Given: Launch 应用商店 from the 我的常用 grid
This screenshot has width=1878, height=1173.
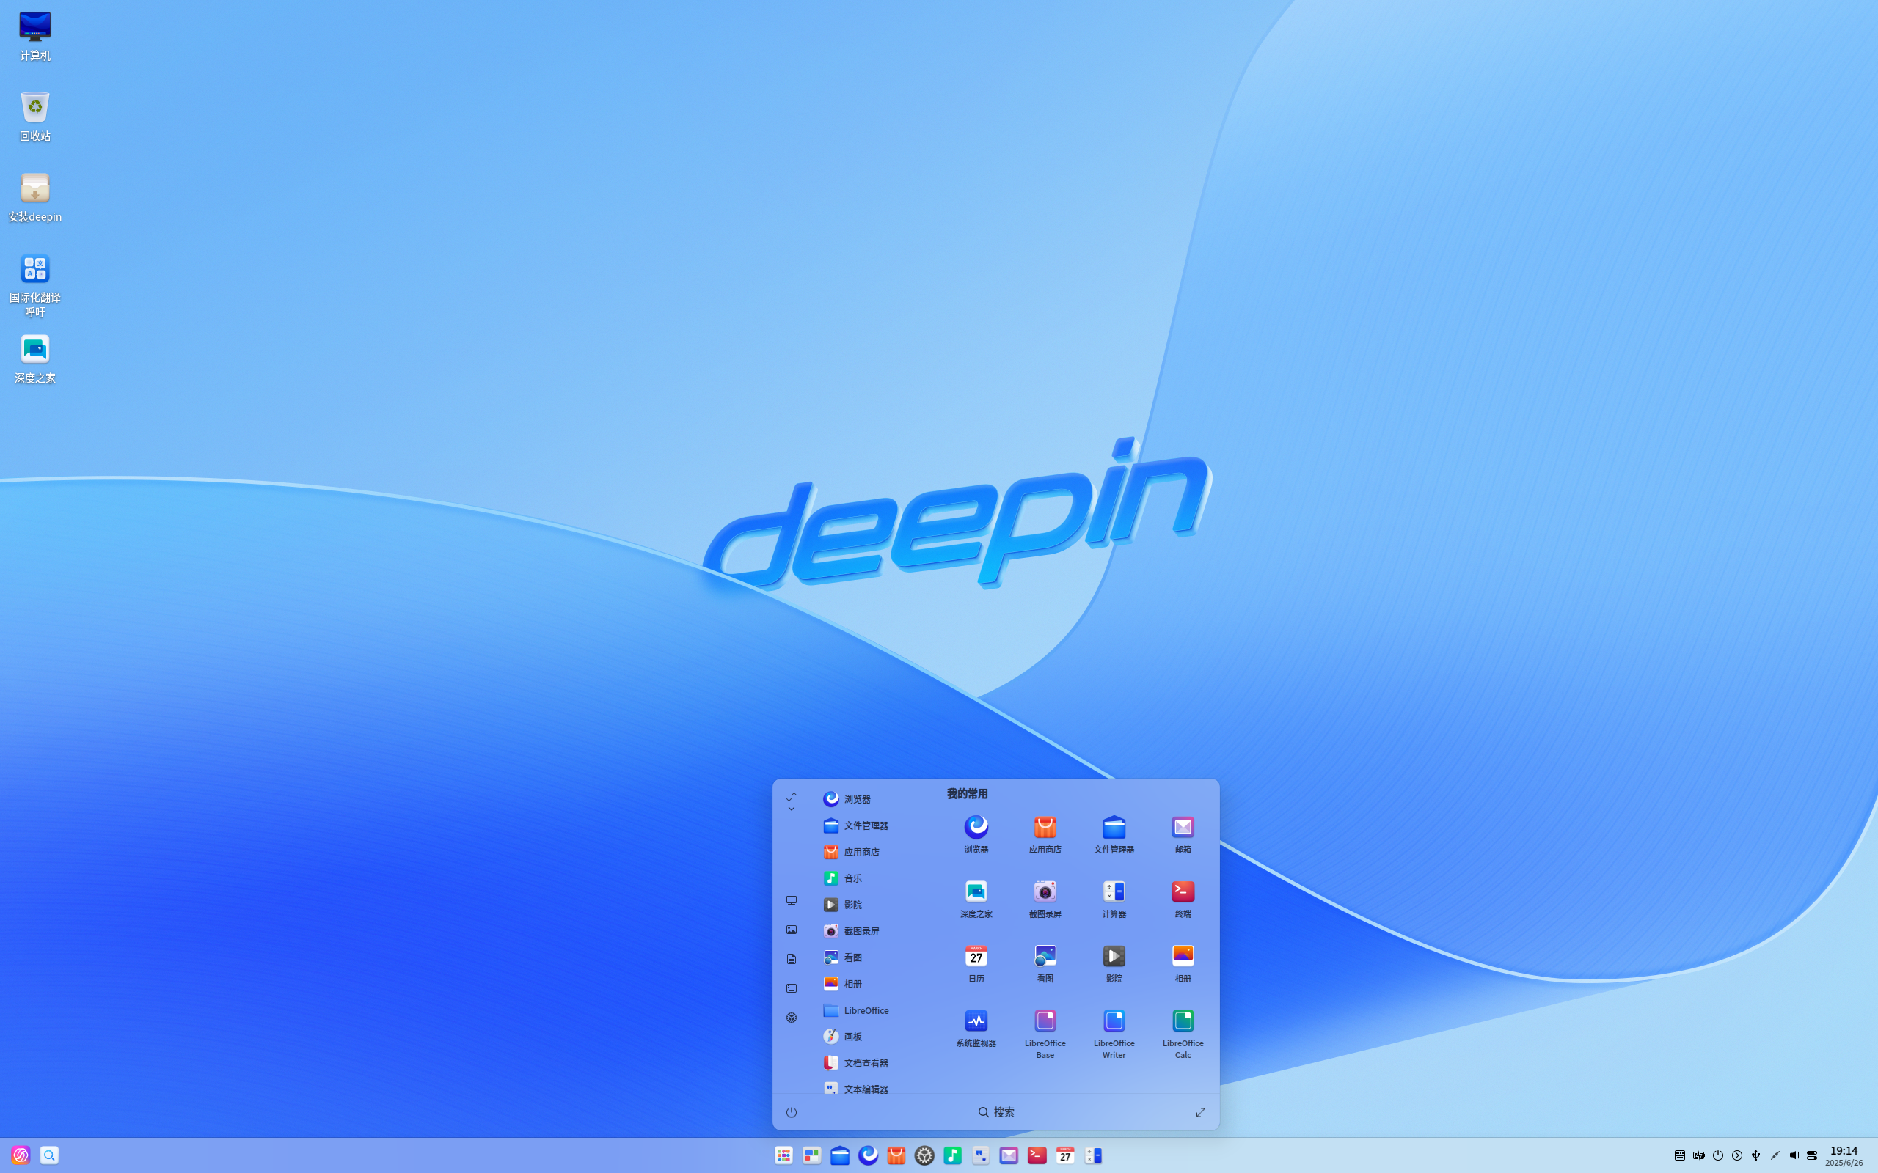Looking at the screenshot, I should coord(1045,834).
